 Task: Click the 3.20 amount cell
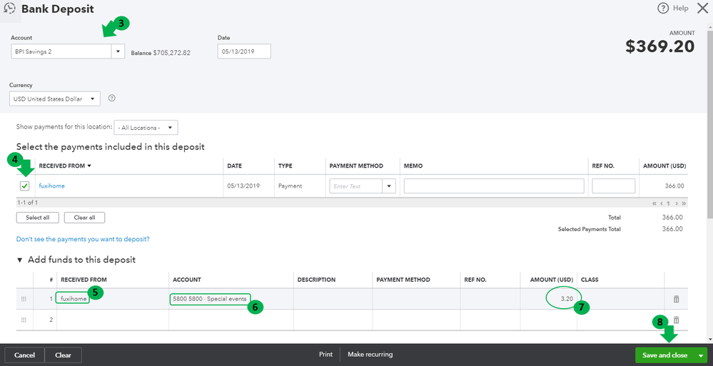pyautogui.click(x=548, y=299)
